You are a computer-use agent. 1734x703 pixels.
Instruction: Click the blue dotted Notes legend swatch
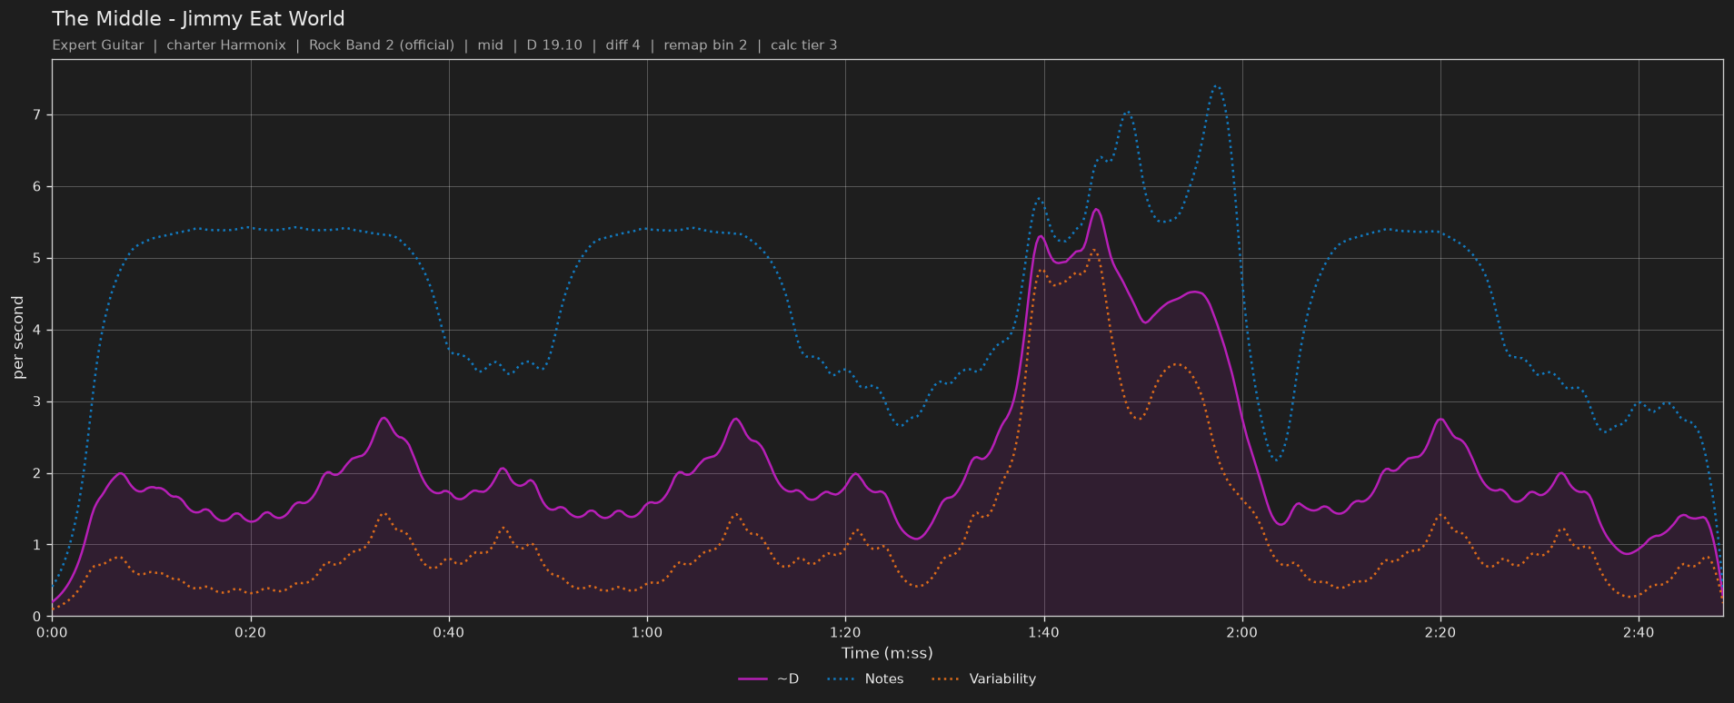(842, 679)
